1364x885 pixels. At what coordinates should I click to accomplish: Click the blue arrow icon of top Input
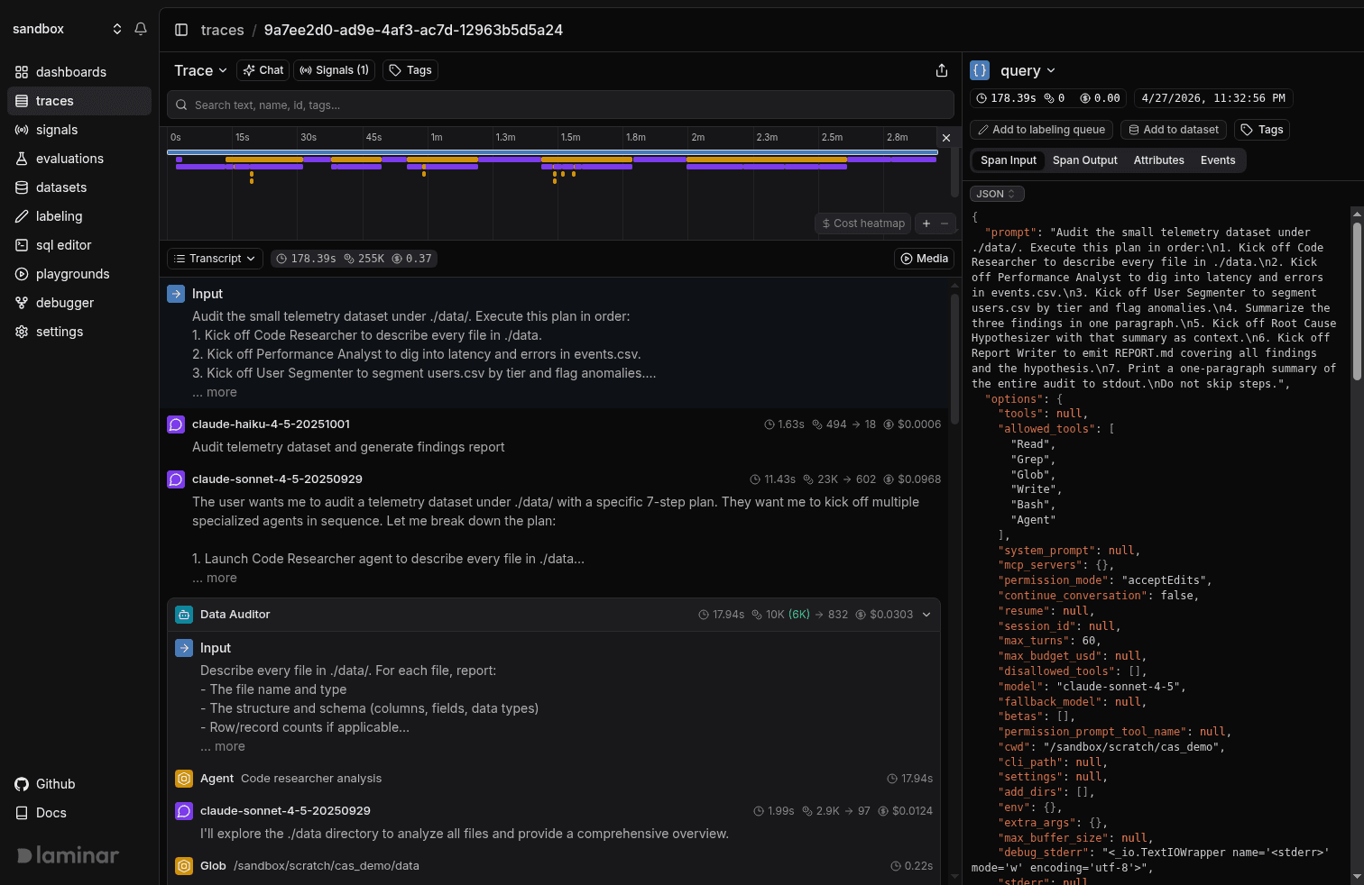click(176, 294)
